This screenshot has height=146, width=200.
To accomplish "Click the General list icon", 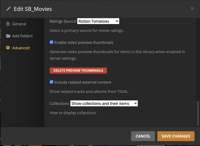I will coord(8,24).
